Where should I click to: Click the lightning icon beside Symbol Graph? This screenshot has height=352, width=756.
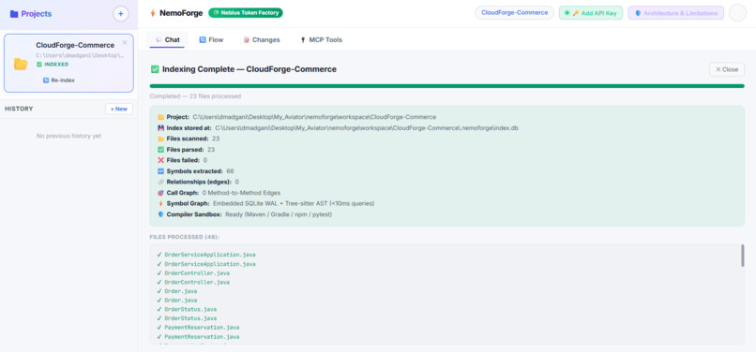(x=161, y=204)
